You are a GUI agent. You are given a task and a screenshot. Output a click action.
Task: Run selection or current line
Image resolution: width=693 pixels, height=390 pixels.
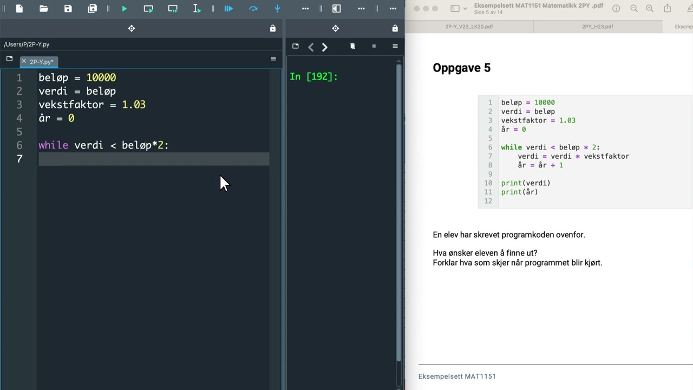[197, 9]
